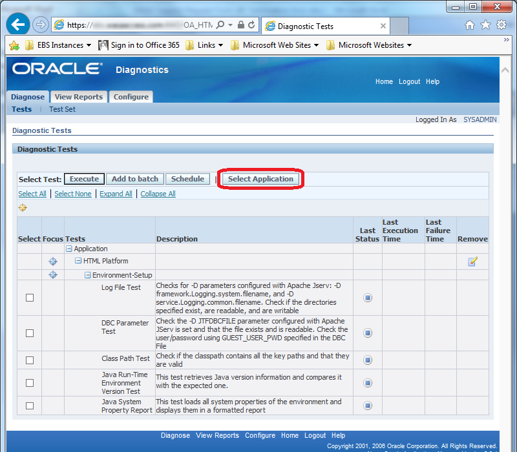
Task: Check the DBC Parameter Test checkbox
Action: click(30, 333)
